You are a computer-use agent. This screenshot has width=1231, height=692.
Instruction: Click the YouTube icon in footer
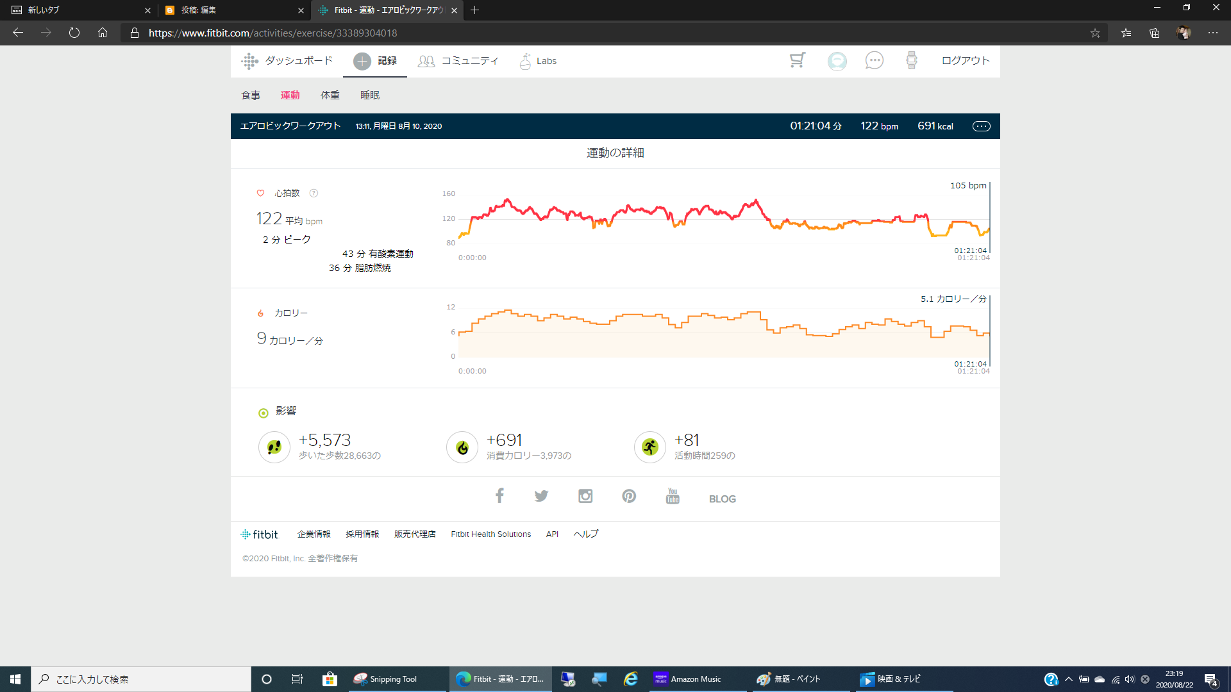(x=673, y=496)
